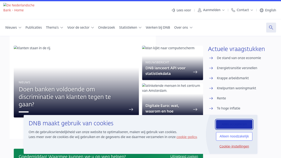Open the Statistieken dropdown
This screenshot has width=281, height=158.
point(130,28)
